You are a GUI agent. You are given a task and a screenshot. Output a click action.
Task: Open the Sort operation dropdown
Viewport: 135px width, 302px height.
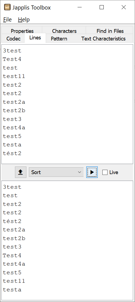[x=56, y=172]
